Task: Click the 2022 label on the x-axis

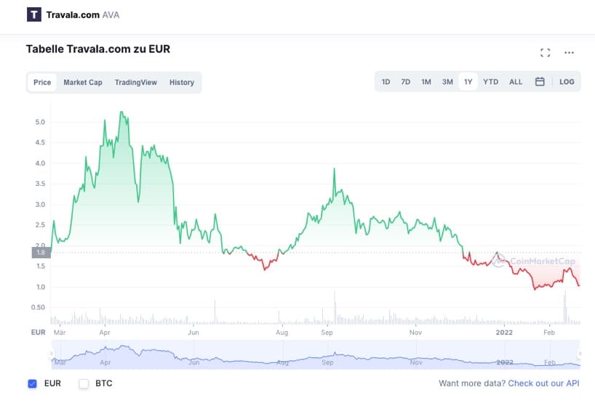Action: coord(504,333)
